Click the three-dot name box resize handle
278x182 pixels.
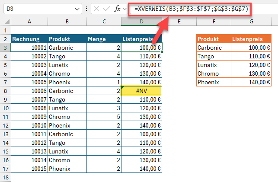tap(88, 9)
